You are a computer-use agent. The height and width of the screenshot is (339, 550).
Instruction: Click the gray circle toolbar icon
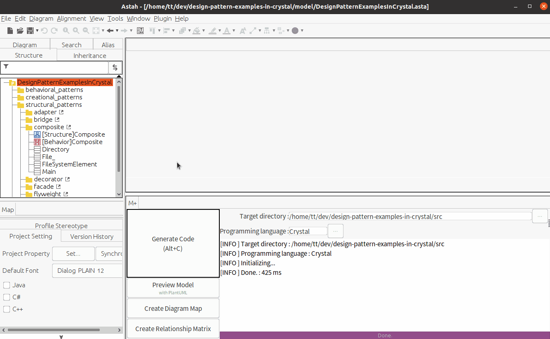tap(295, 31)
